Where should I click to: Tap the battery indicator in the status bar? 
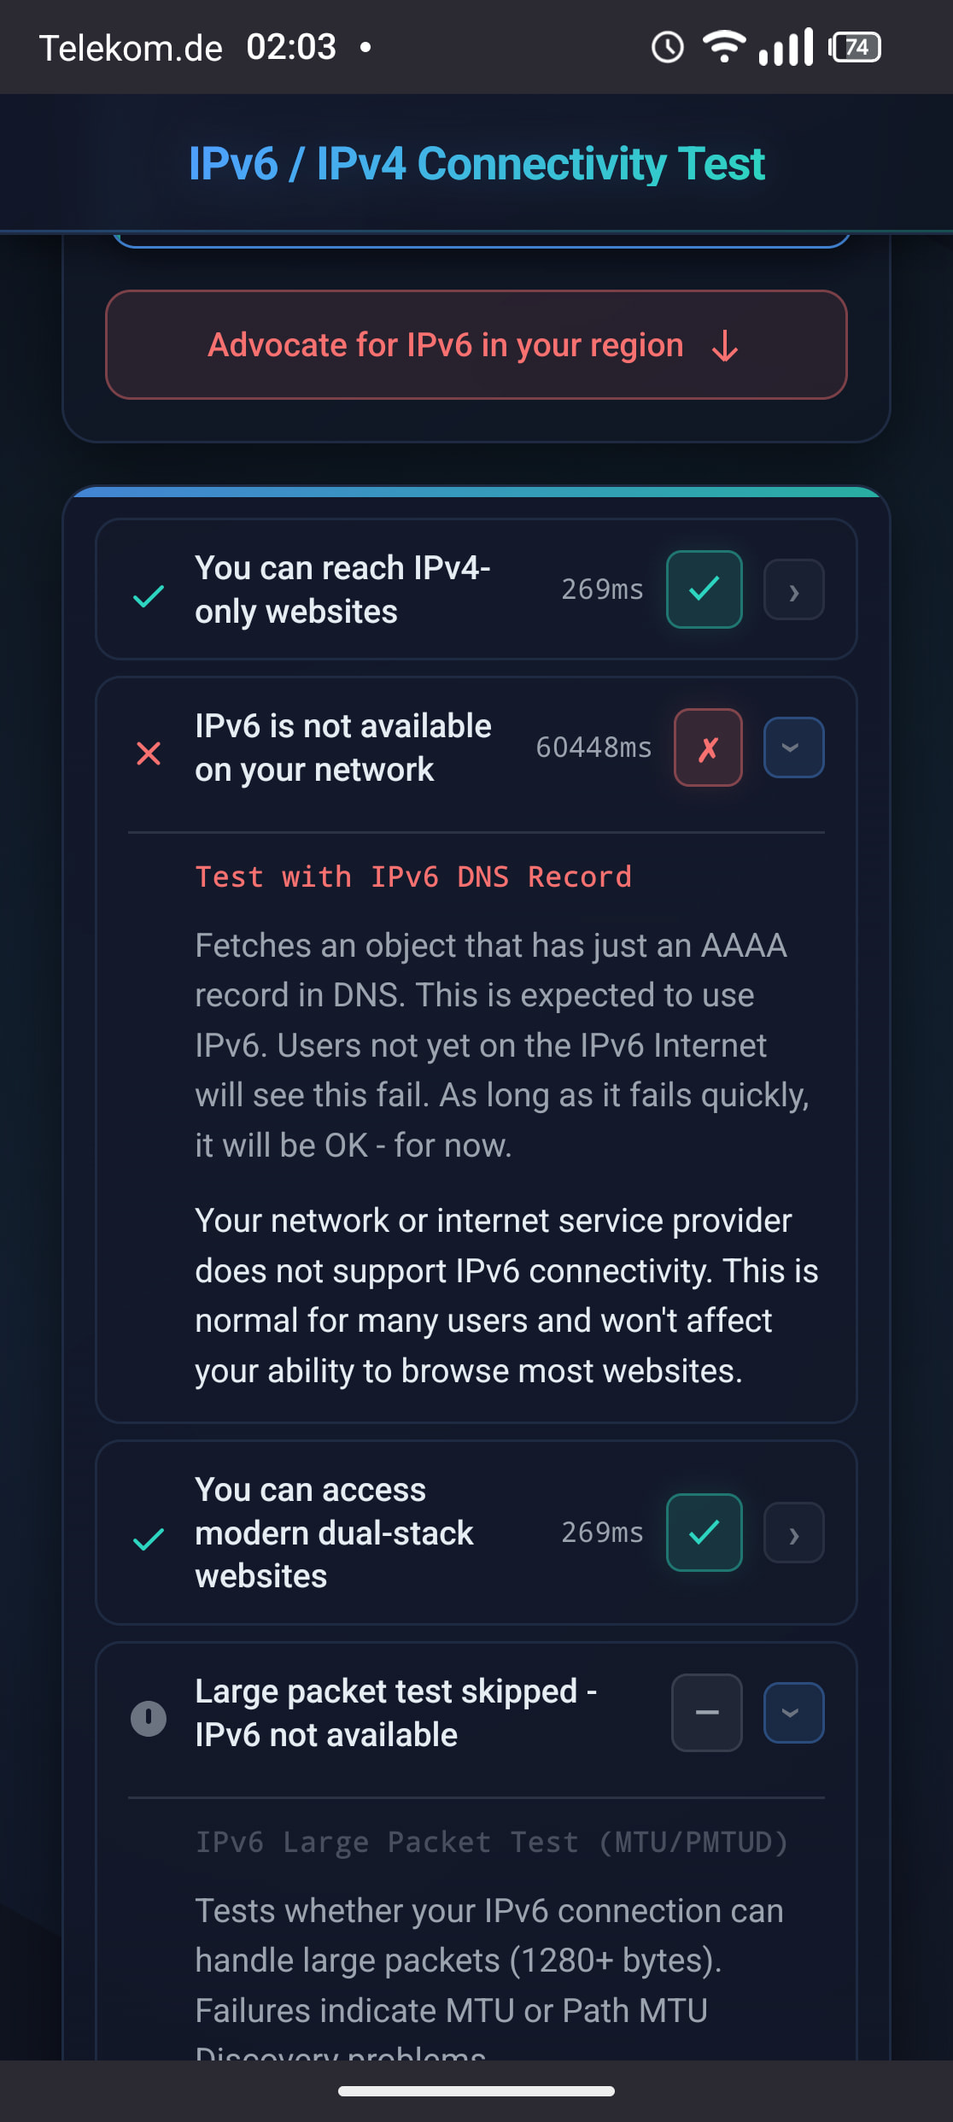856,47
